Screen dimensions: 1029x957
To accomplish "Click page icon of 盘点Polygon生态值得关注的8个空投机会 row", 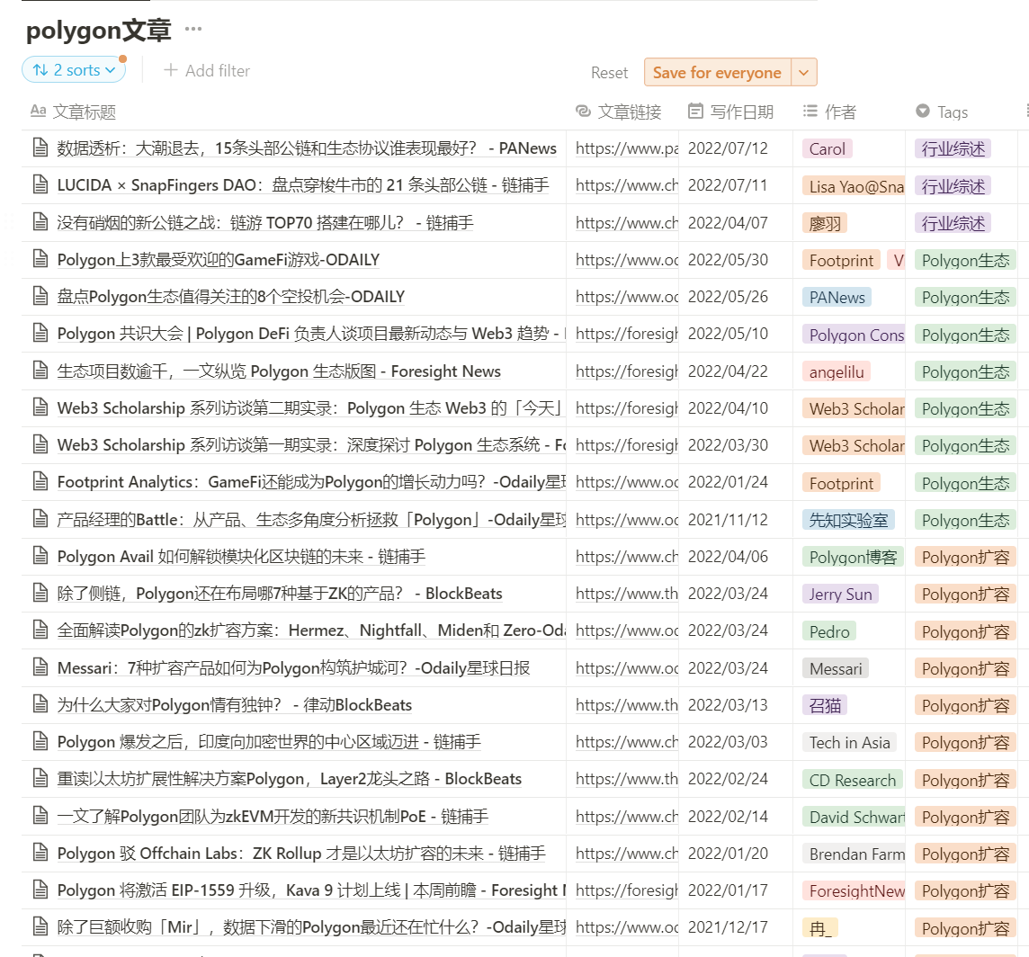I will click(x=40, y=297).
